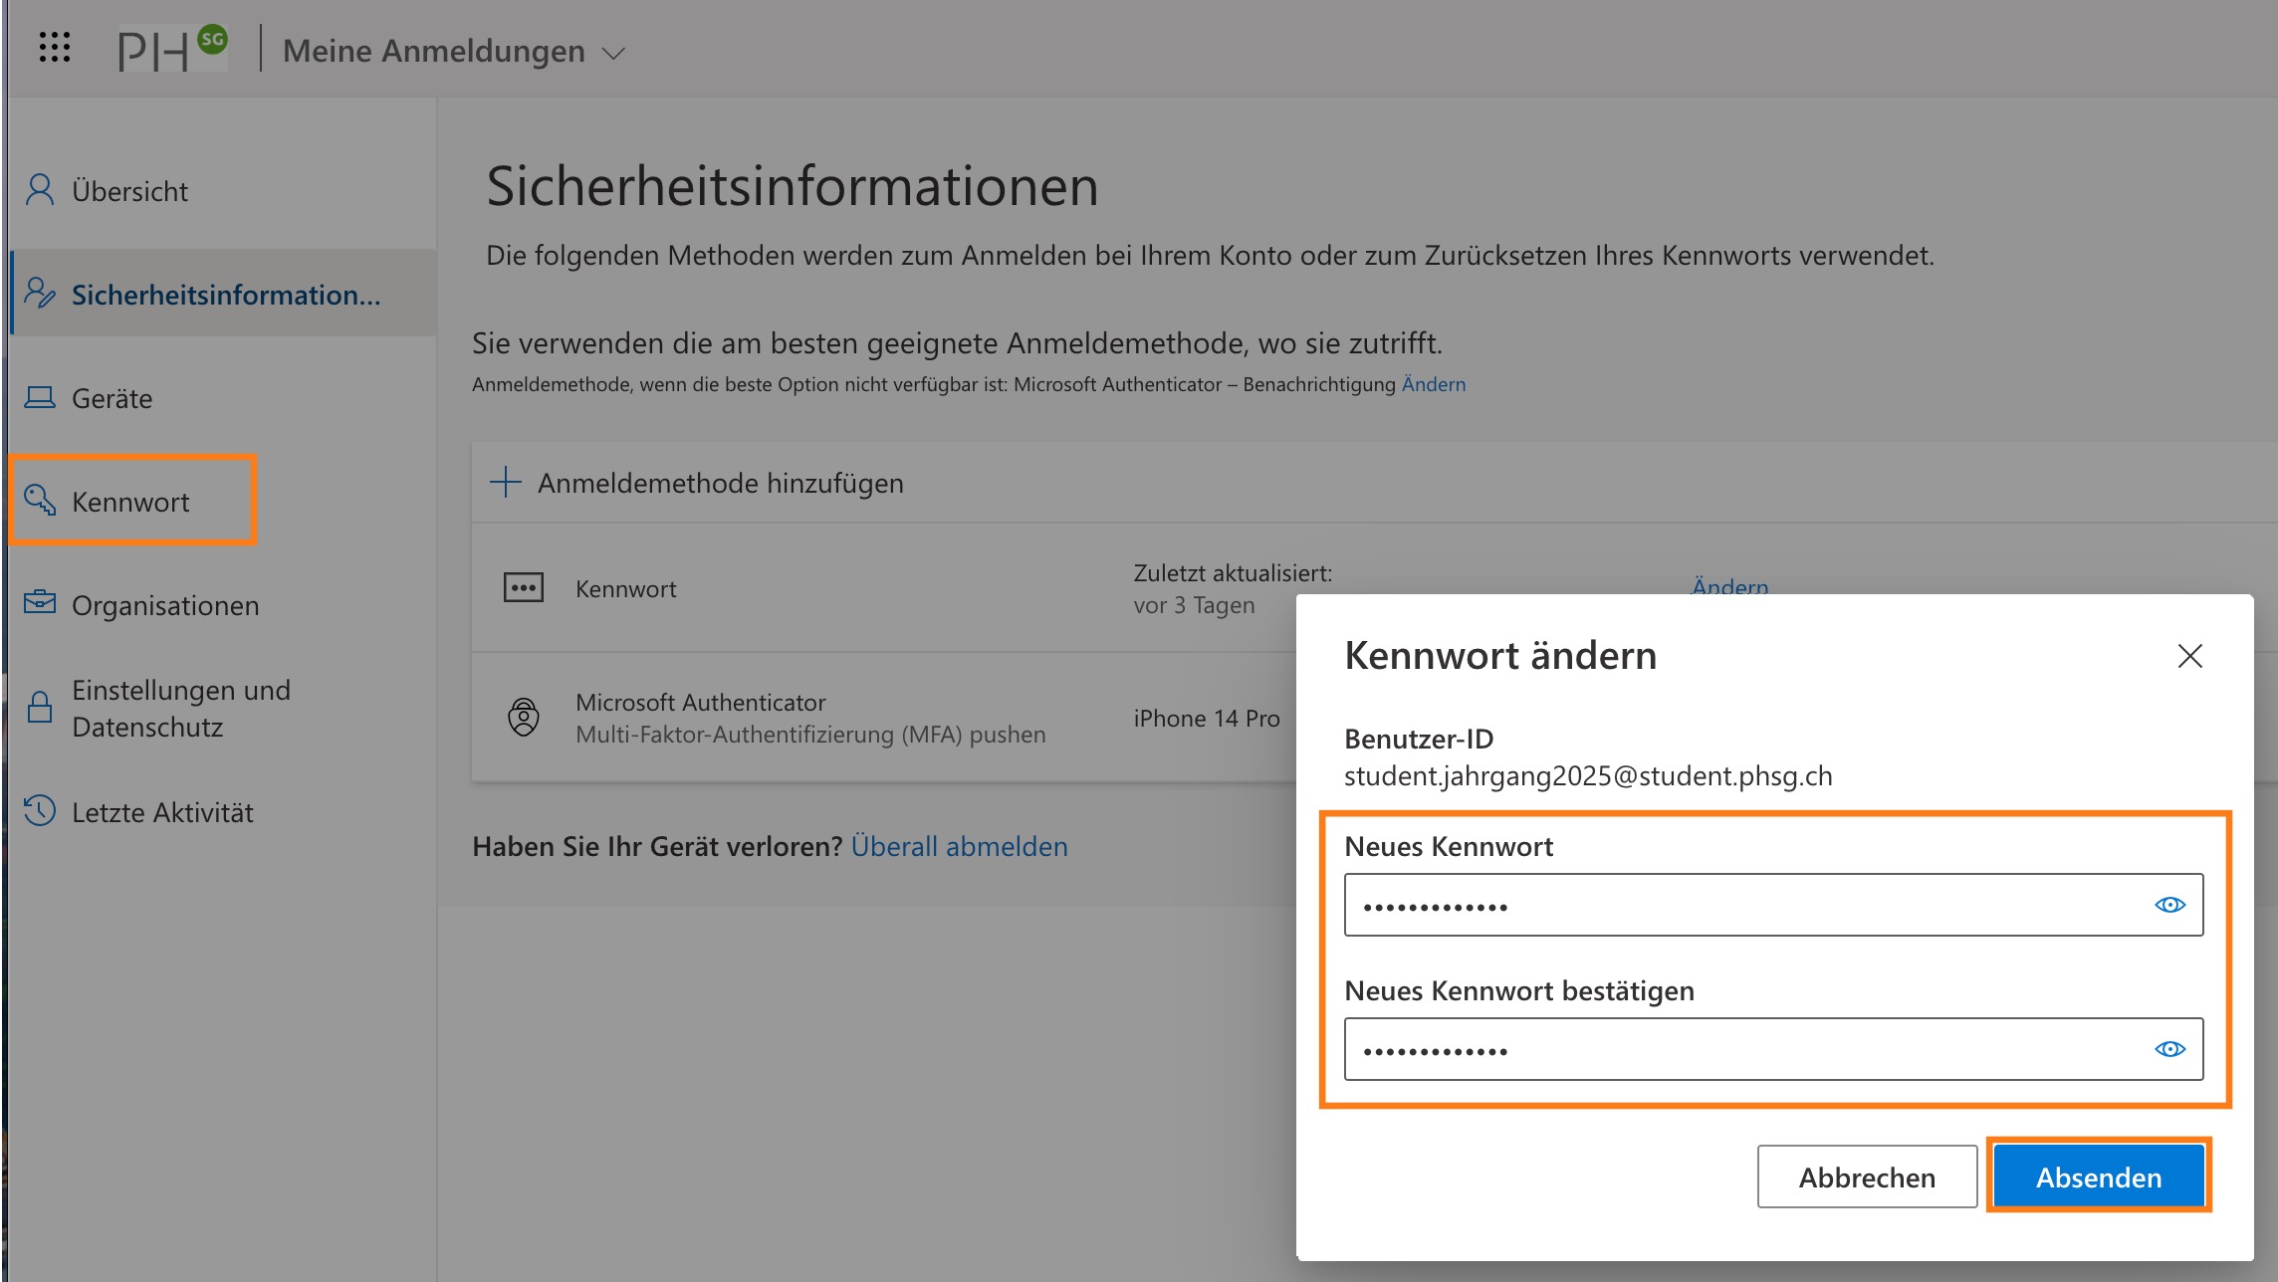Click the Sicherheitsinformationen page heading
This screenshot has width=2278, height=1282.
(793, 186)
